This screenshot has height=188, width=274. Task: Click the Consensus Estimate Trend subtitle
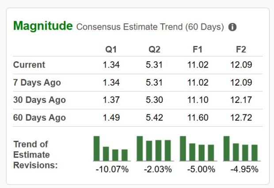tap(150, 27)
